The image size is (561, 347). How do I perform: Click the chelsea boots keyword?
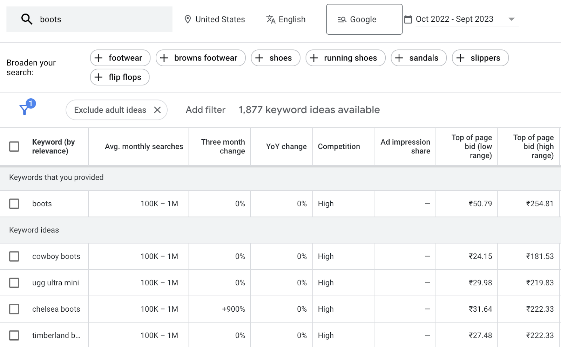(56, 309)
